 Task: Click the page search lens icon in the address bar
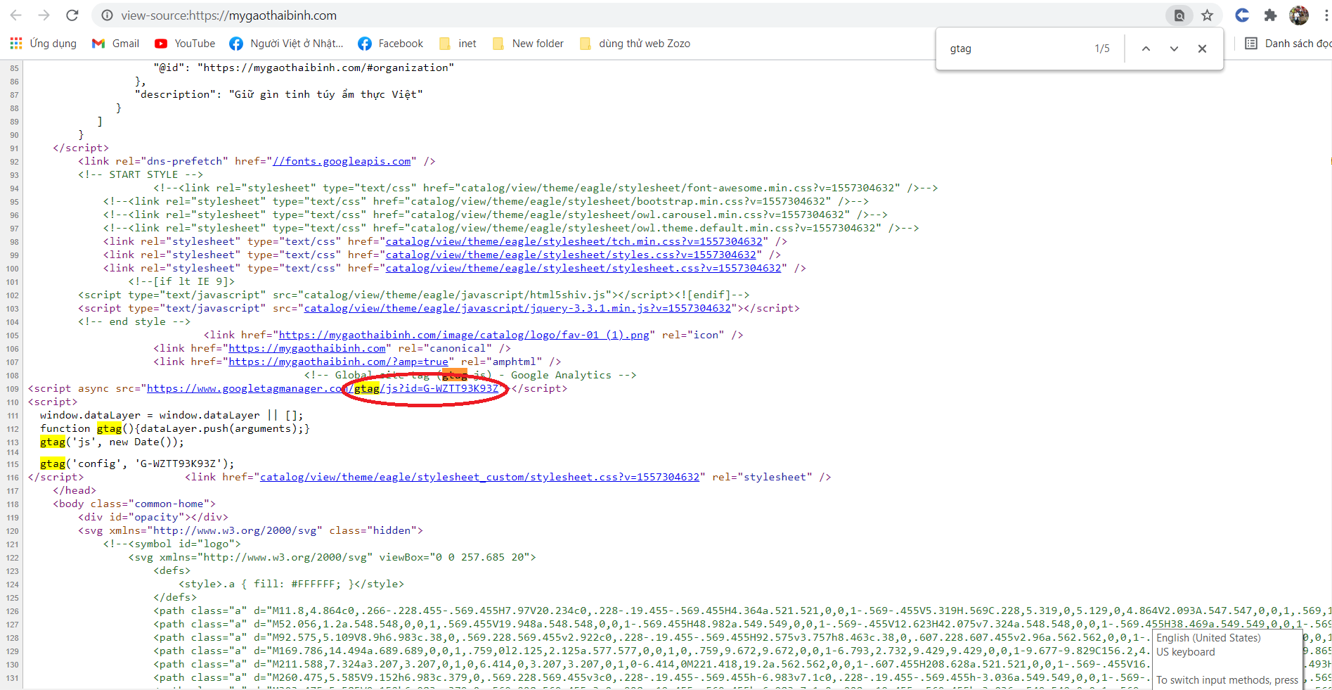pyautogui.click(x=1179, y=15)
